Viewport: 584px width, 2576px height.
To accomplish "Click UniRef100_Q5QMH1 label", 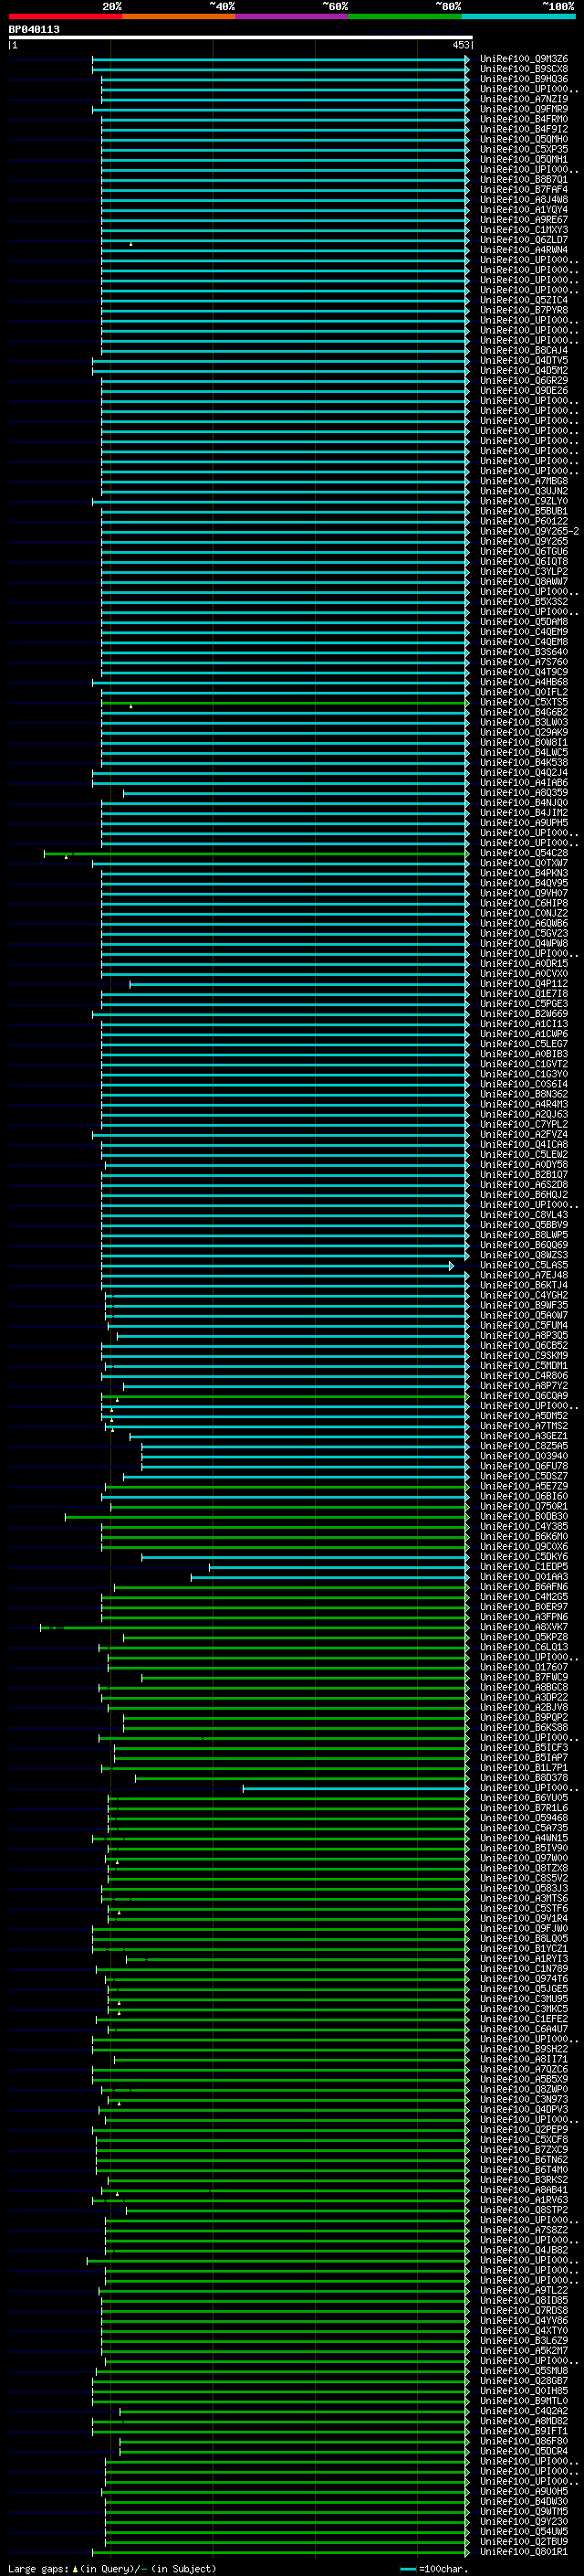I will (x=523, y=159).
